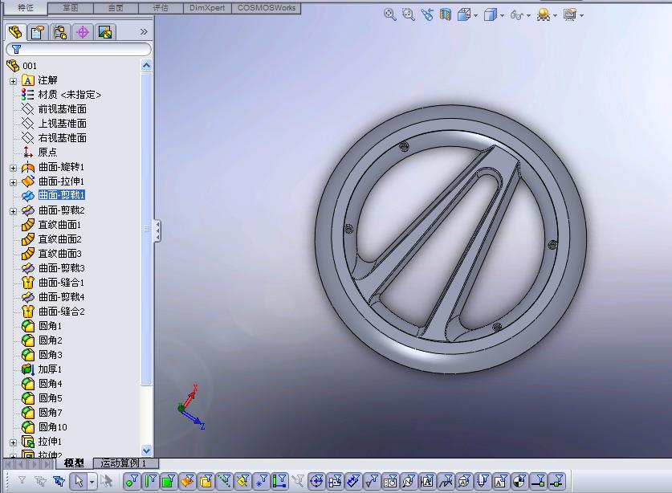Select the 圆角10 fillet feature
The image size is (672, 493).
pyautogui.click(x=52, y=427)
